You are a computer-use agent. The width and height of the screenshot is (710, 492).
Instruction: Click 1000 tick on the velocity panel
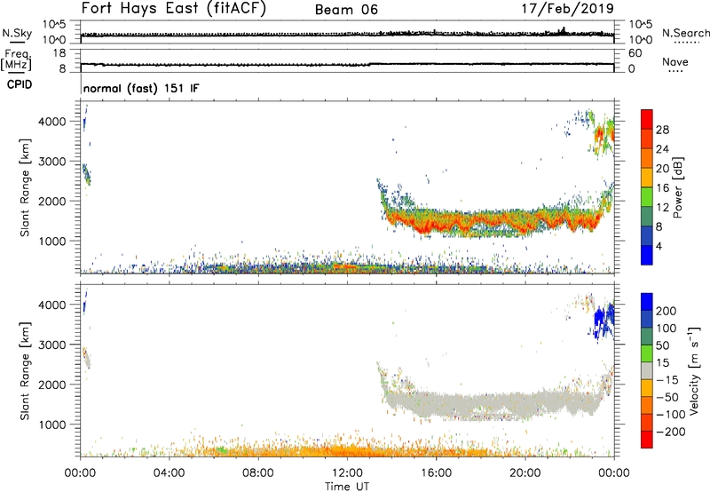52,425
